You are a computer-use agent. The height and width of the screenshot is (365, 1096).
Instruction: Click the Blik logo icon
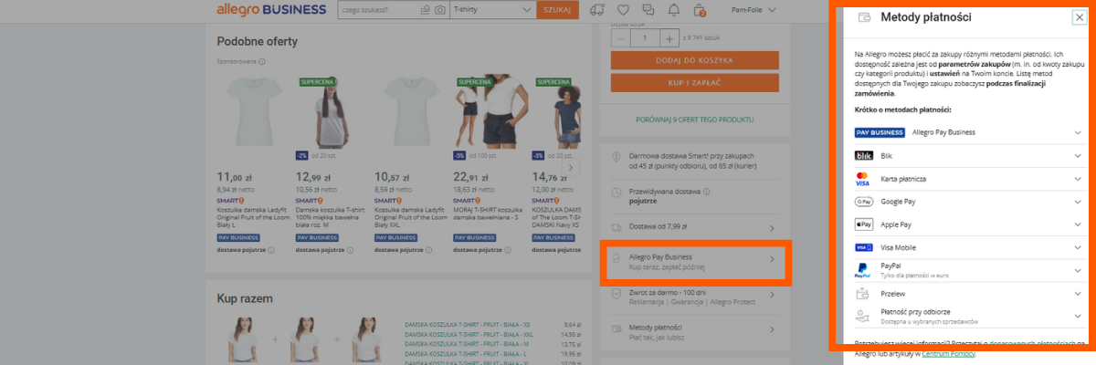point(863,155)
